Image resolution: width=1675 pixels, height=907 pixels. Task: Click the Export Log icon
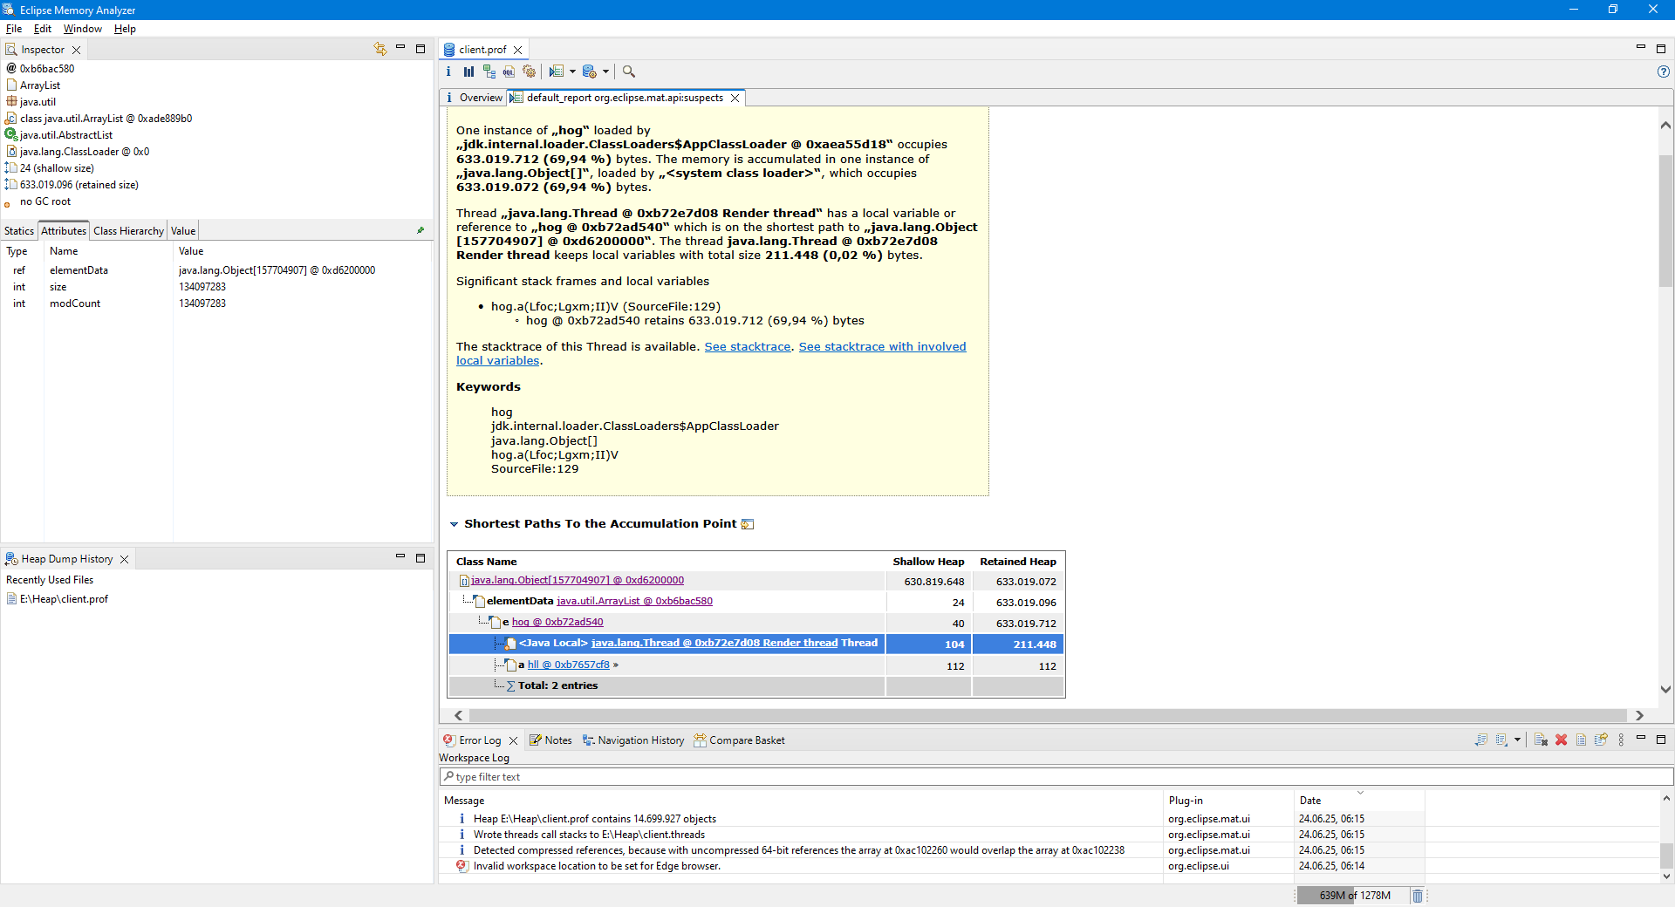[x=1480, y=740]
